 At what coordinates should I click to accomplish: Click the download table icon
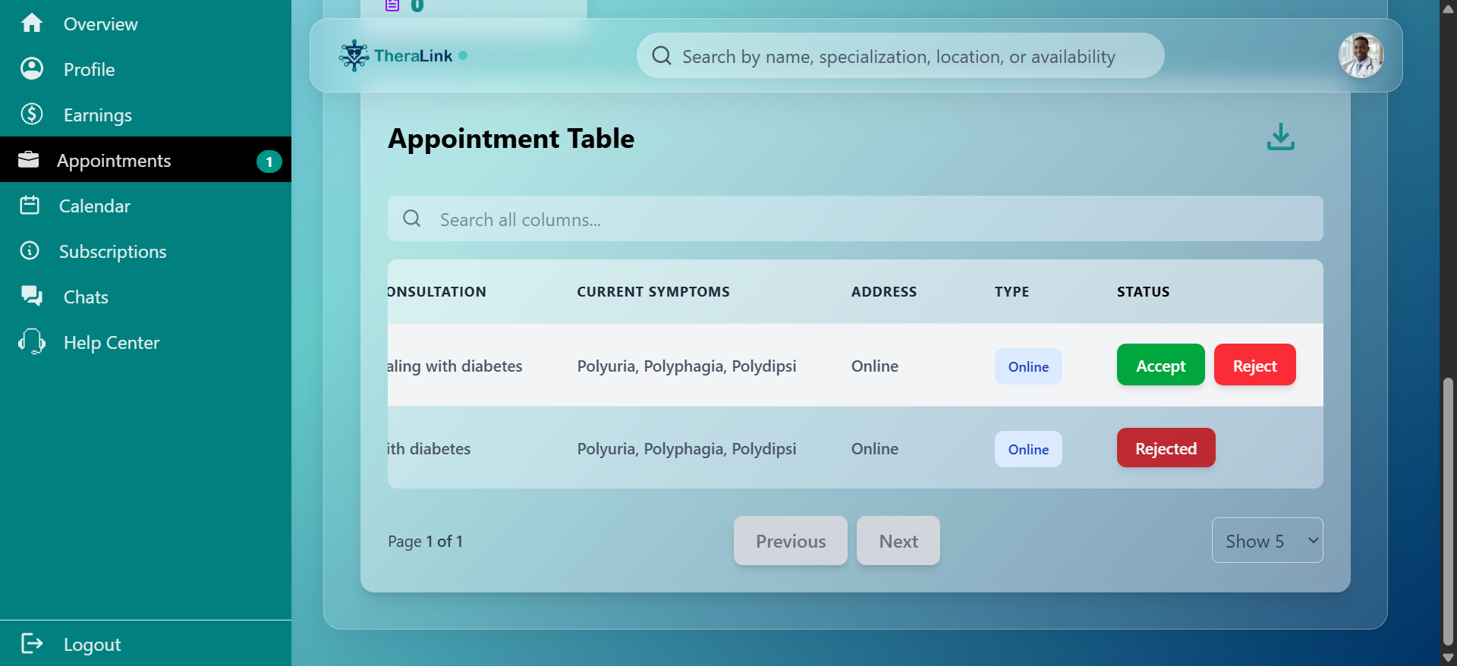[1281, 137]
